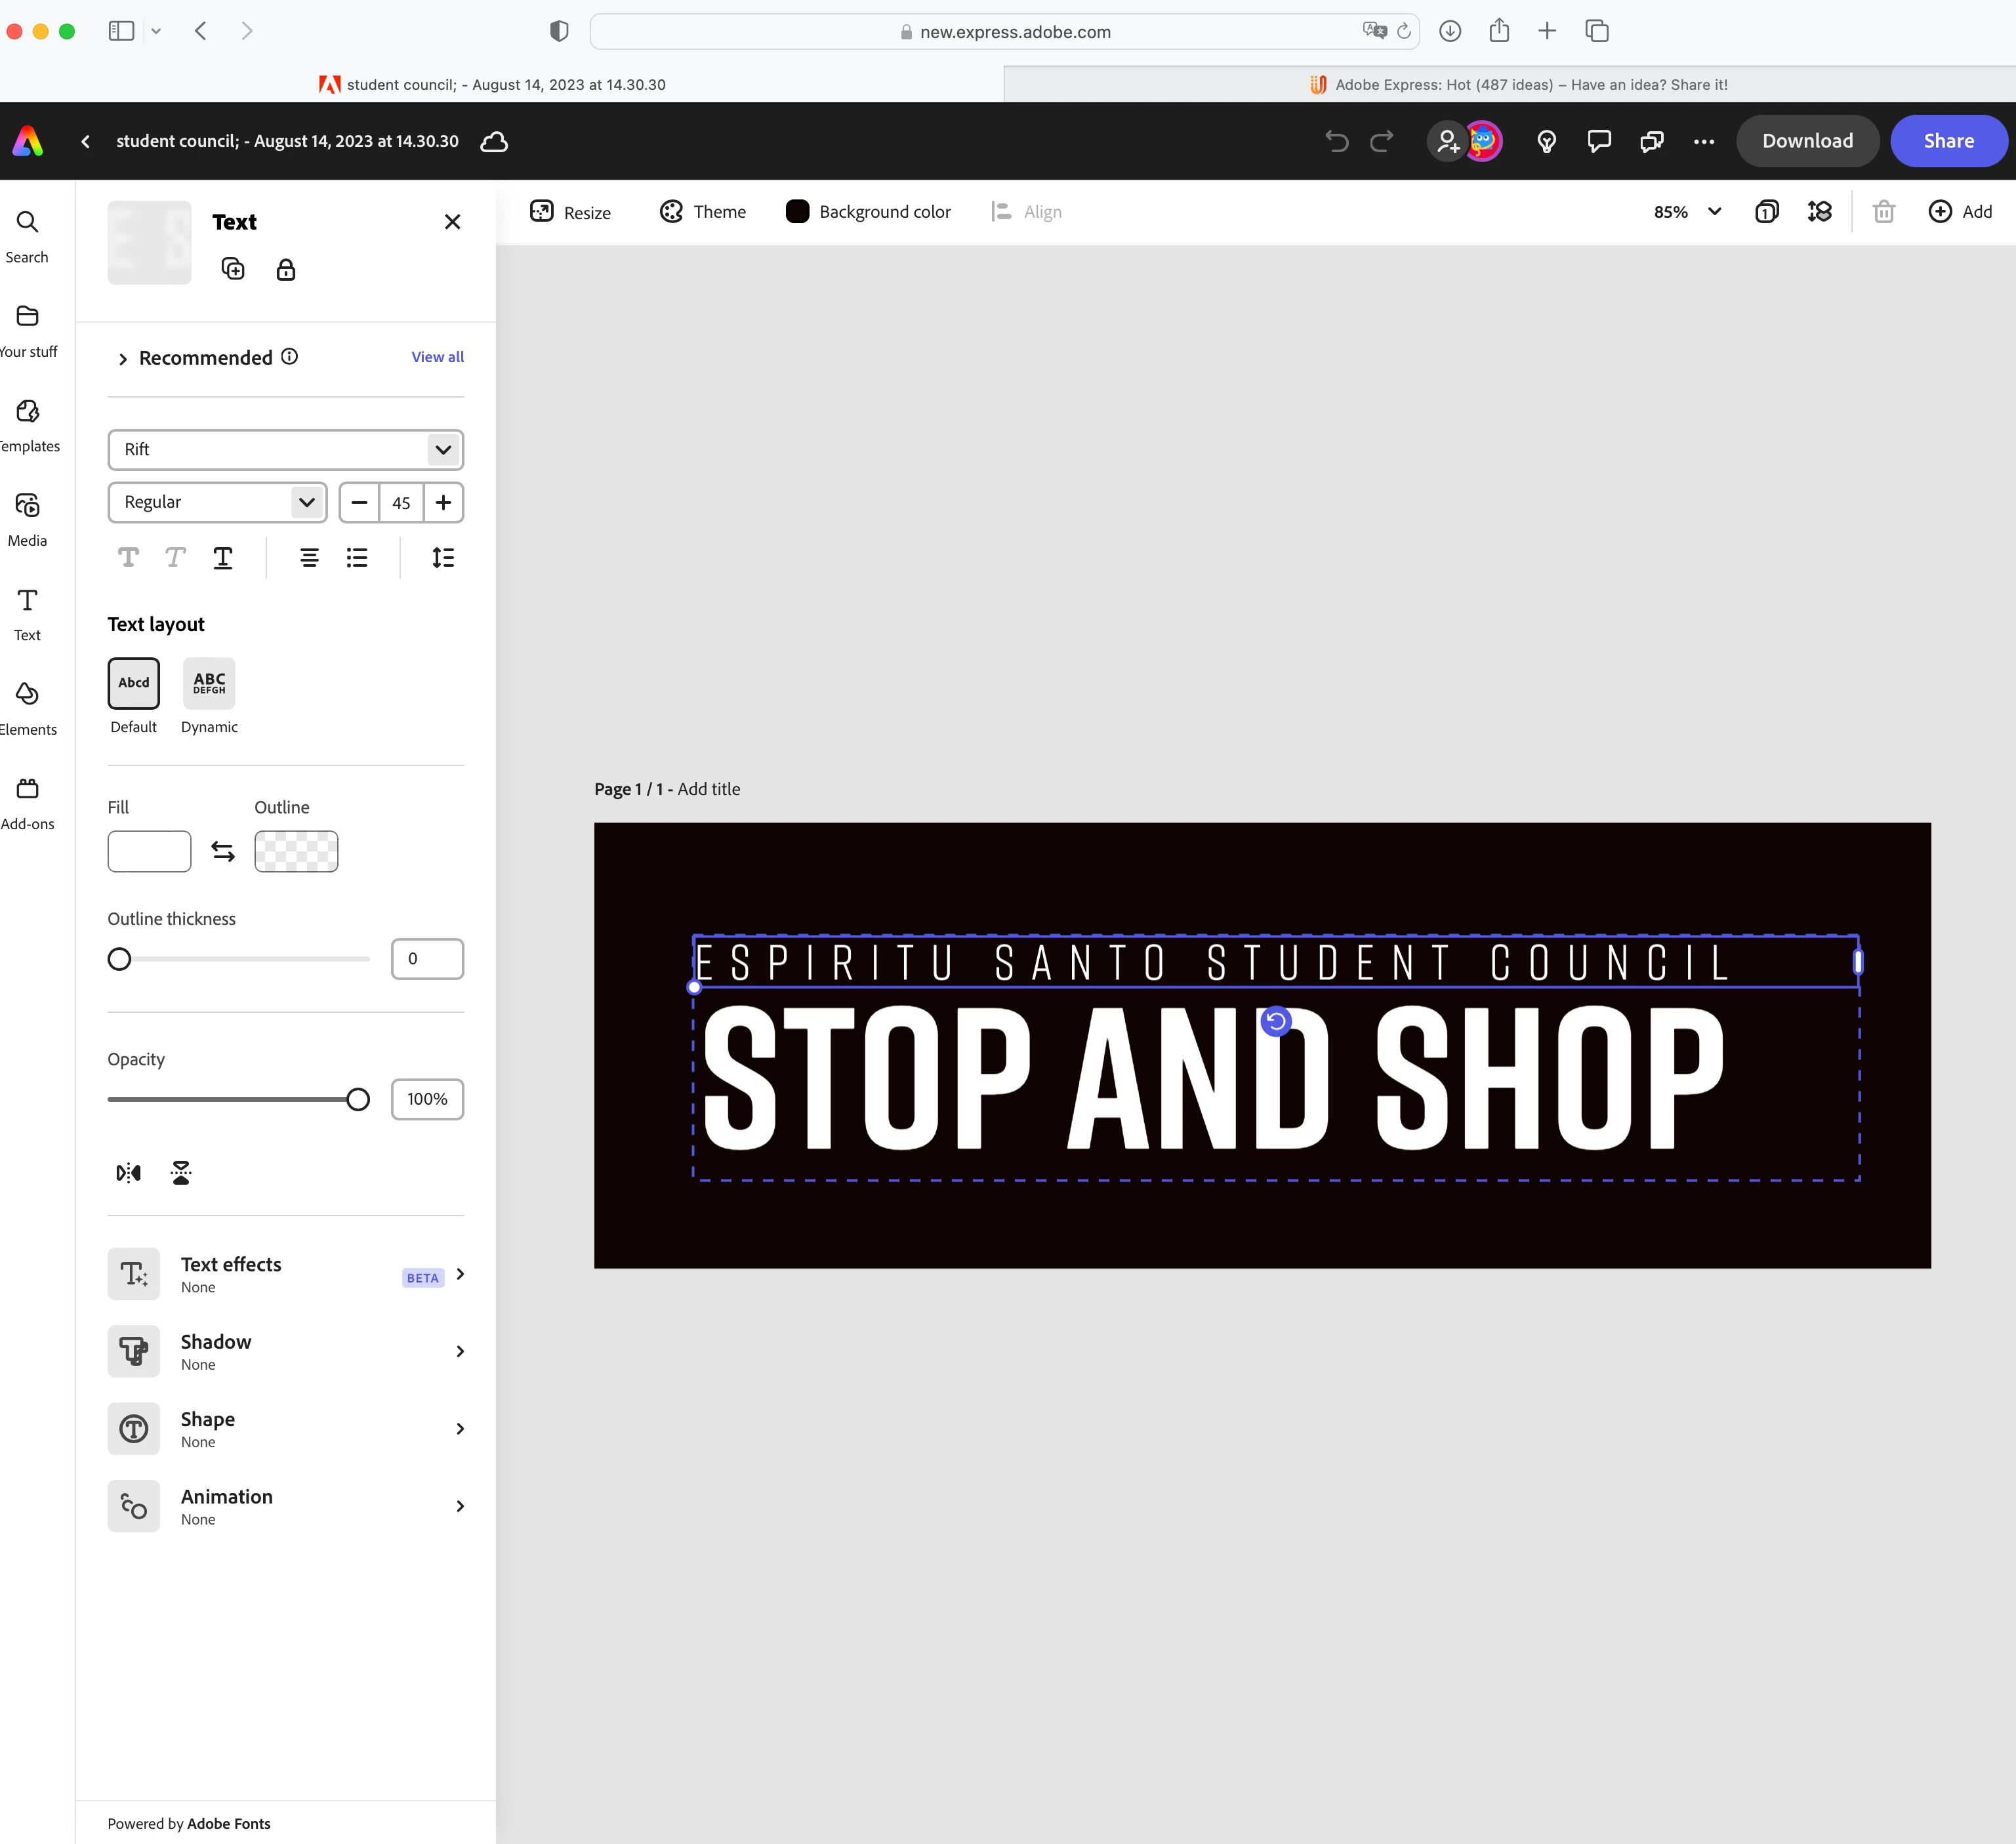This screenshot has height=1844, width=2016.
Task: Click the flip horizontal icon
Action: point(129,1172)
